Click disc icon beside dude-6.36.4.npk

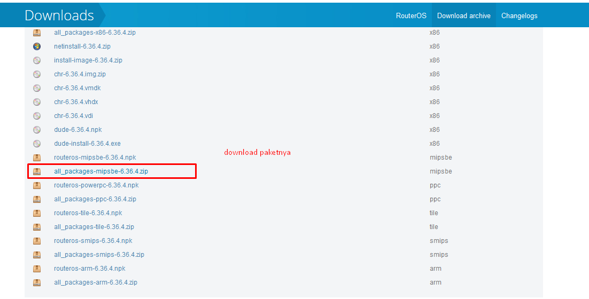click(x=37, y=130)
